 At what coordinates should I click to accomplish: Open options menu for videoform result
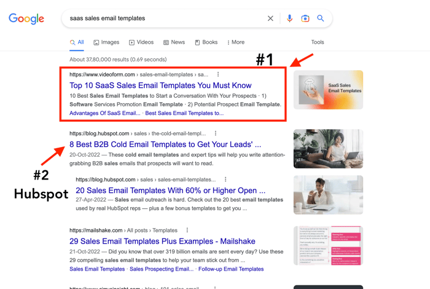218,74
